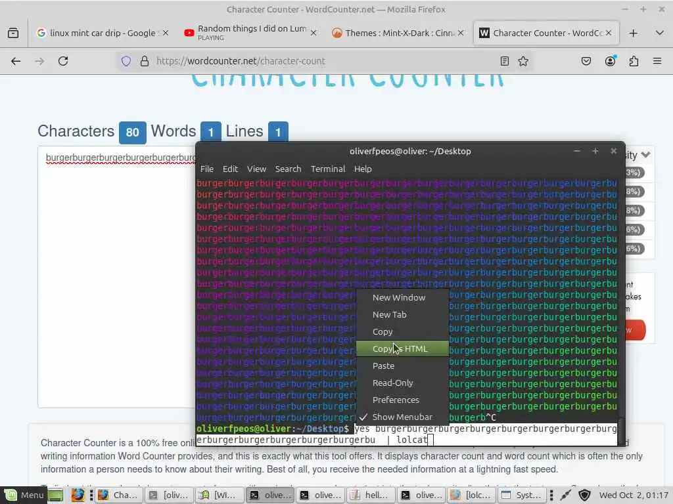Viewport: 673px width, 504px height.
Task: Open the tracking protection shield icon
Action: 126,61
